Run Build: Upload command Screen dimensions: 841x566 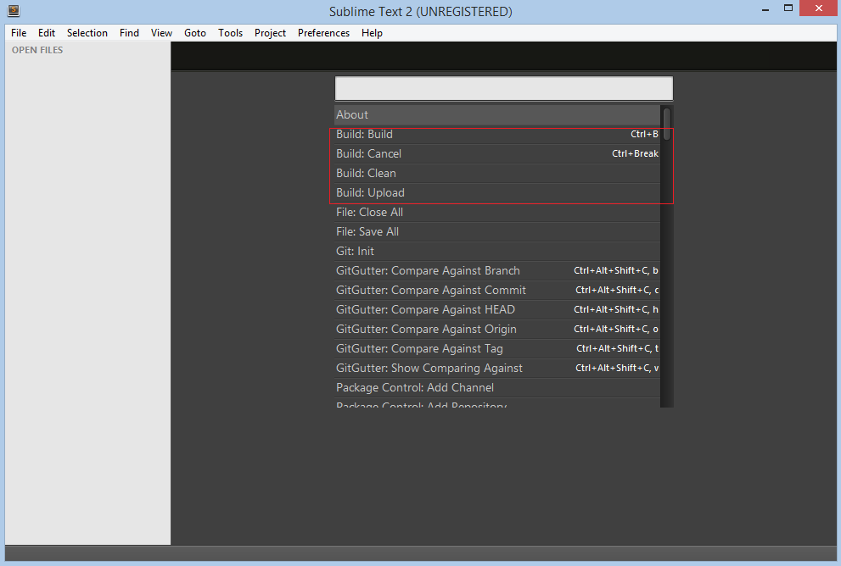point(497,193)
